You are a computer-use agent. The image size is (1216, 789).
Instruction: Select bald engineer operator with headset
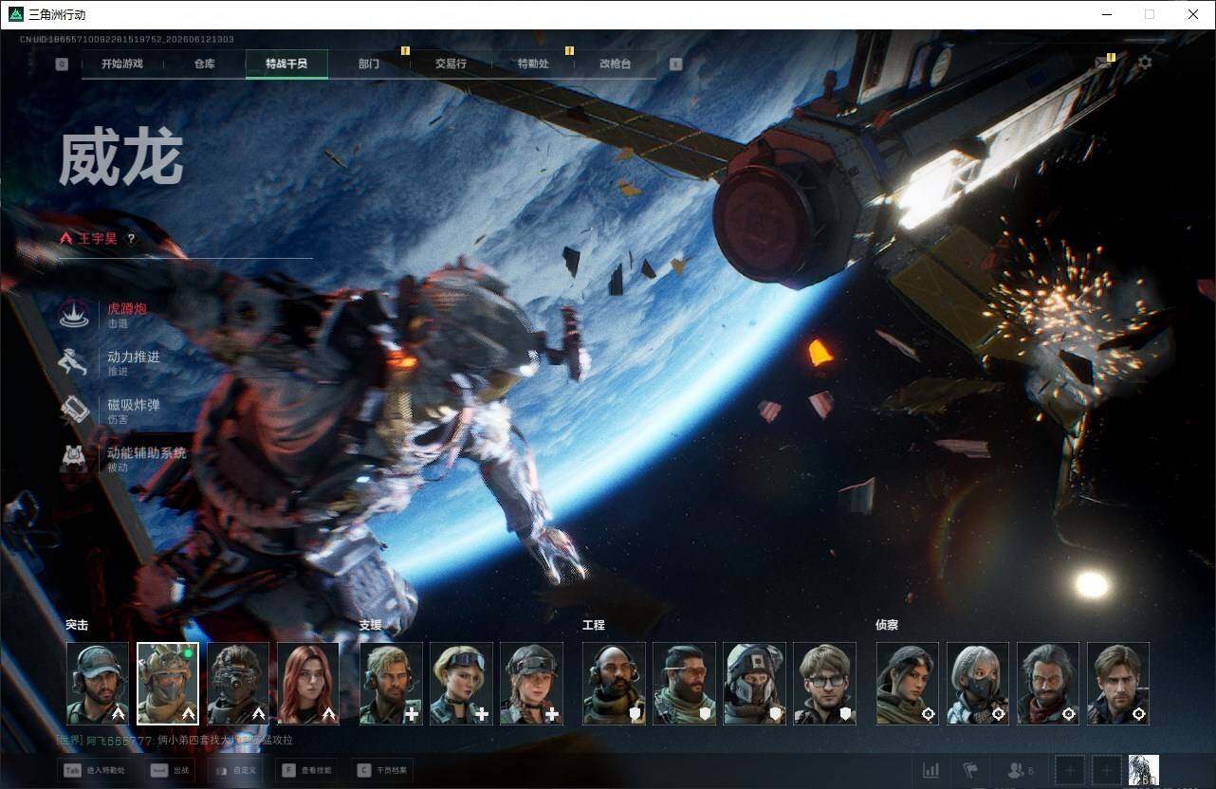(x=614, y=684)
